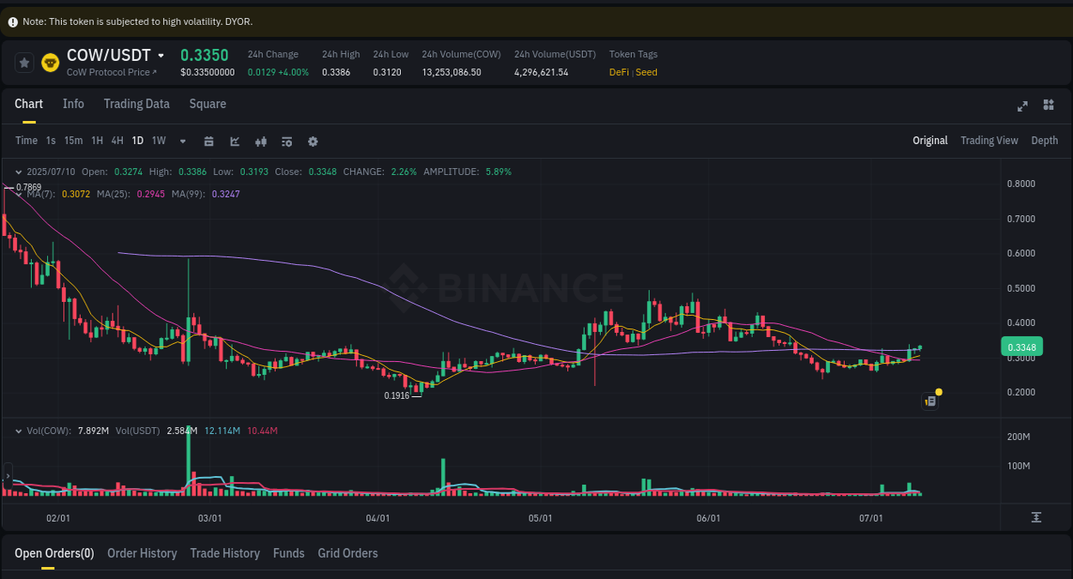Switch to the Trading Data tab
Screen dimensions: 1073x579
136,104
